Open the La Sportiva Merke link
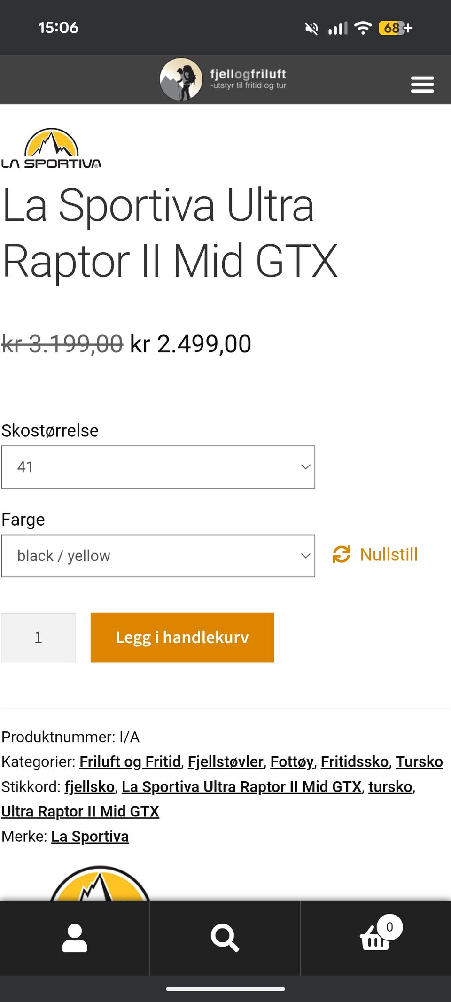 pyautogui.click(x=90, y=836)
